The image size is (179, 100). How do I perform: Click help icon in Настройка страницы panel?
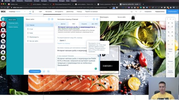[x=94, y=19]
